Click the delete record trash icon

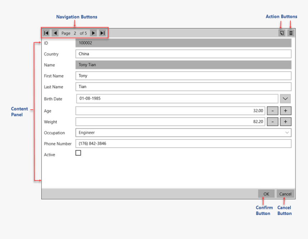(291, 33)
